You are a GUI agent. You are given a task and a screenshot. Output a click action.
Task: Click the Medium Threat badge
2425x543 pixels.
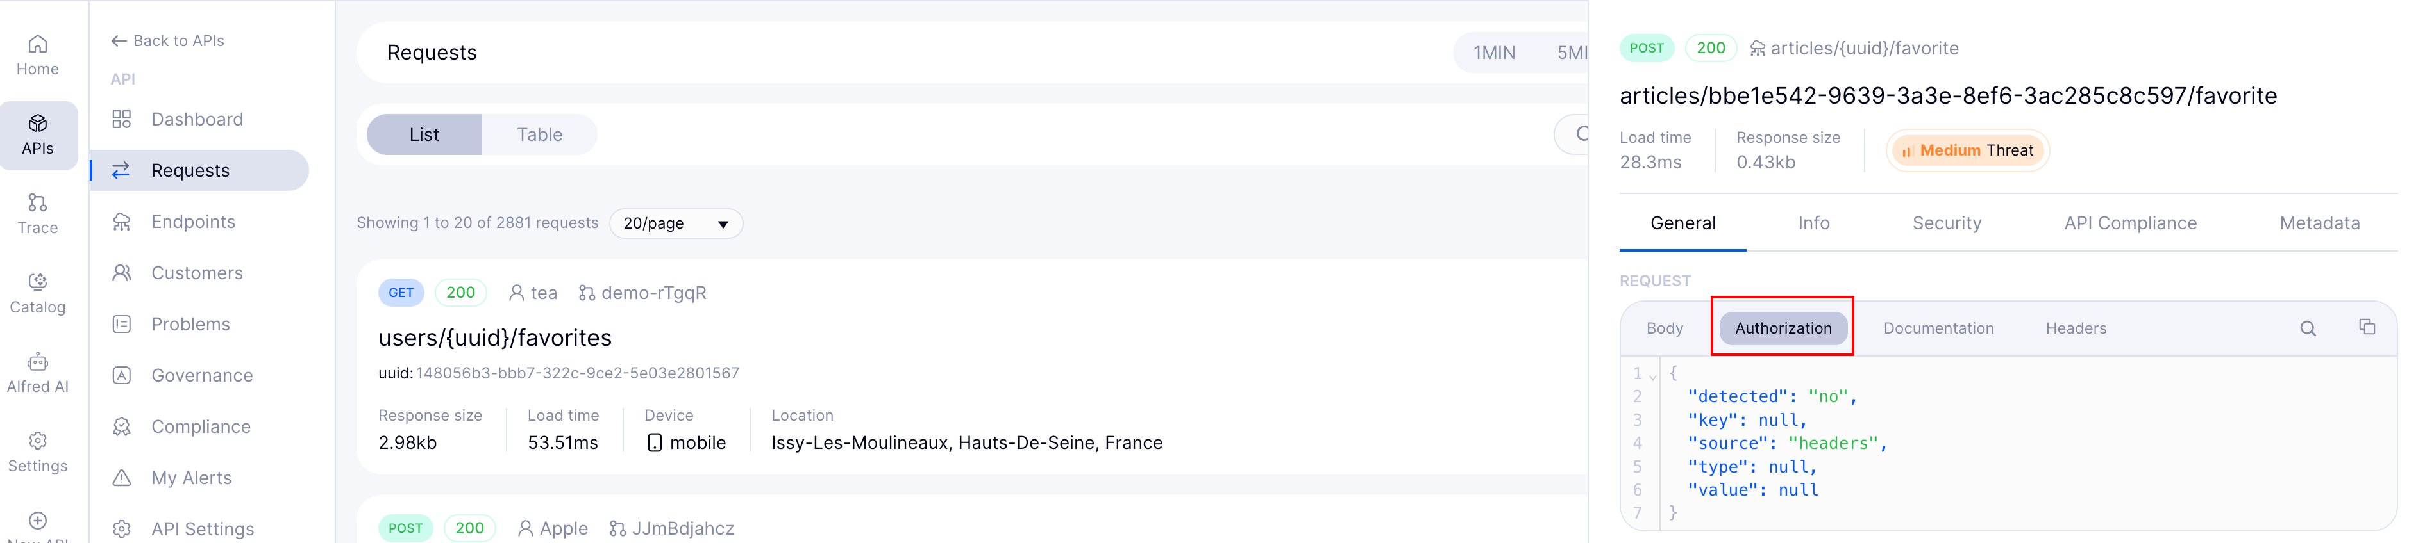(1967, 150)
